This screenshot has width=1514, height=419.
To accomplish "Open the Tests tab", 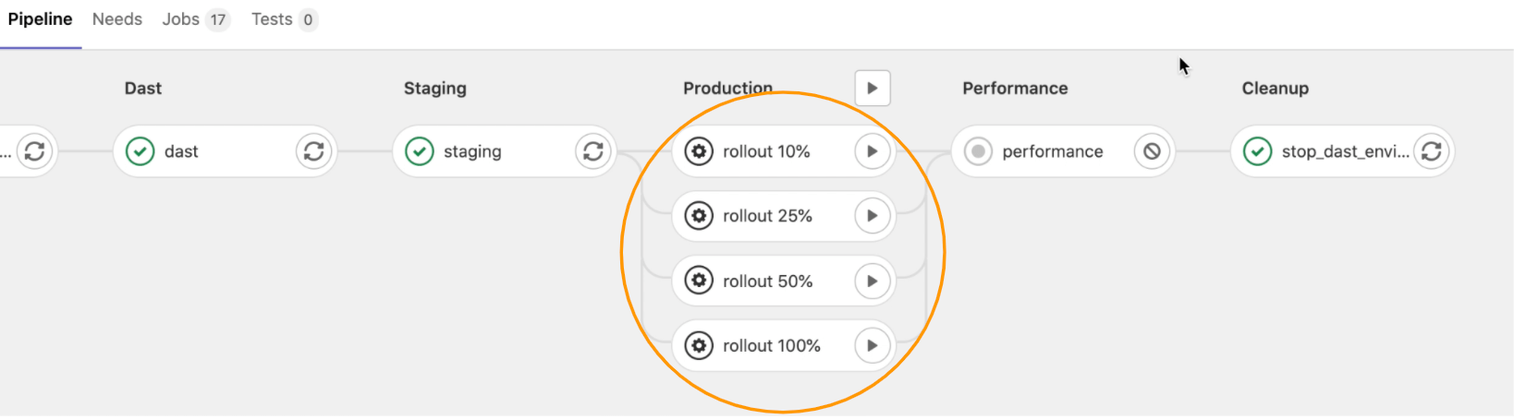I will (x=284, y=19).
